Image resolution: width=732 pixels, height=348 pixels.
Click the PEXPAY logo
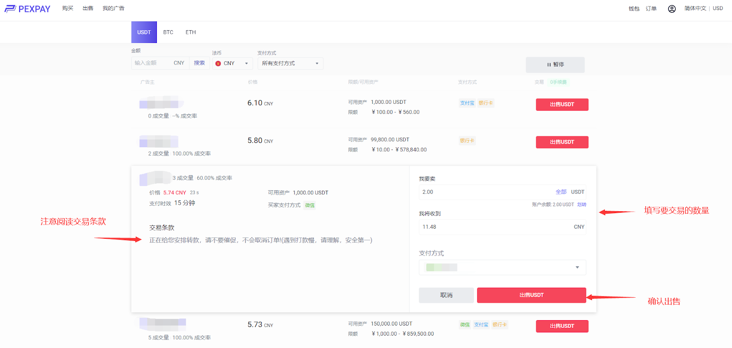(x=27, y=9)
